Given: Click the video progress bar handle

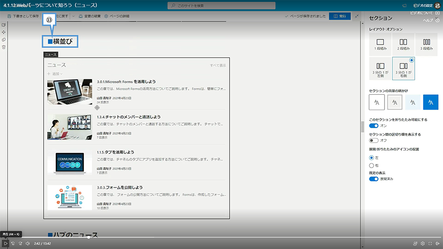Looking at the screenshot, I should [89, 238].
